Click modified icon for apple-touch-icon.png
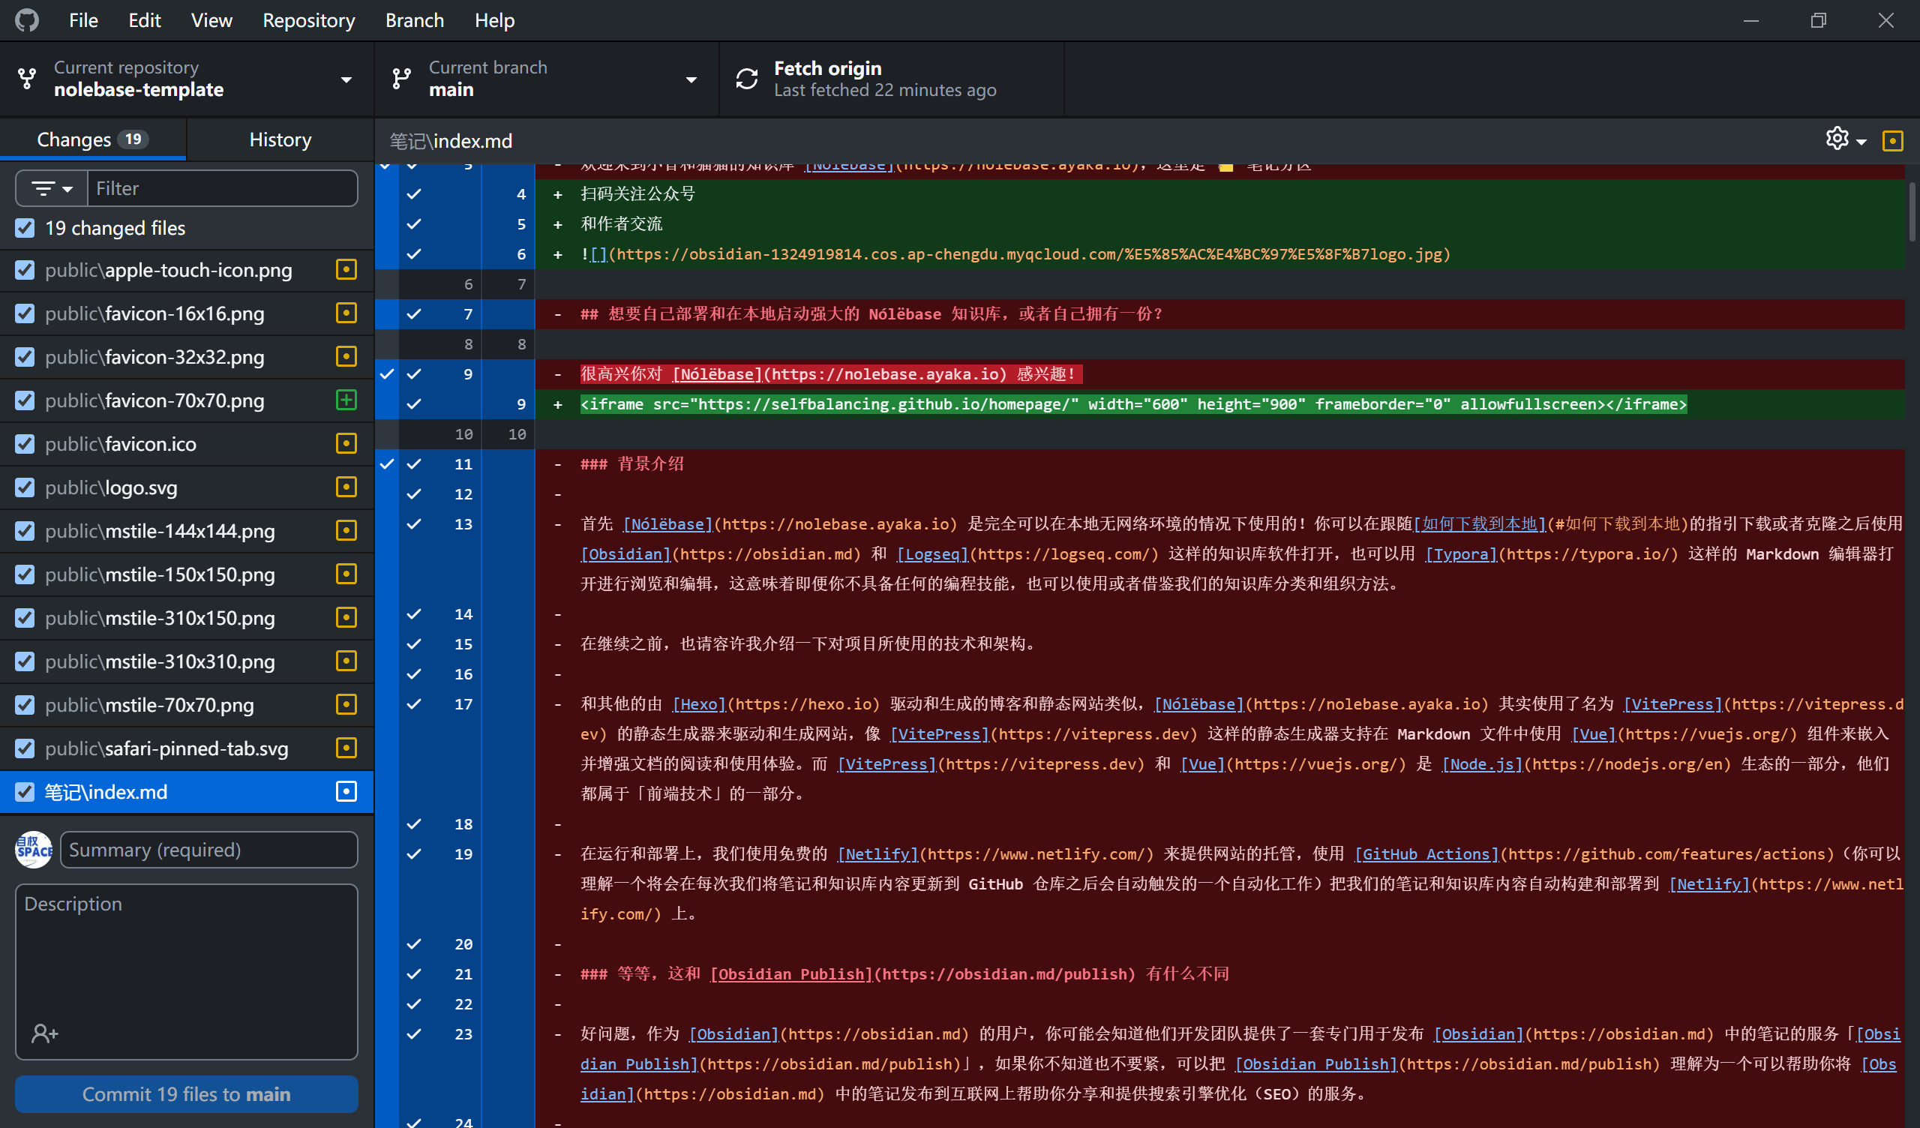The image size is (1920, 1128). pyautogui.click(x=346, y=270)
